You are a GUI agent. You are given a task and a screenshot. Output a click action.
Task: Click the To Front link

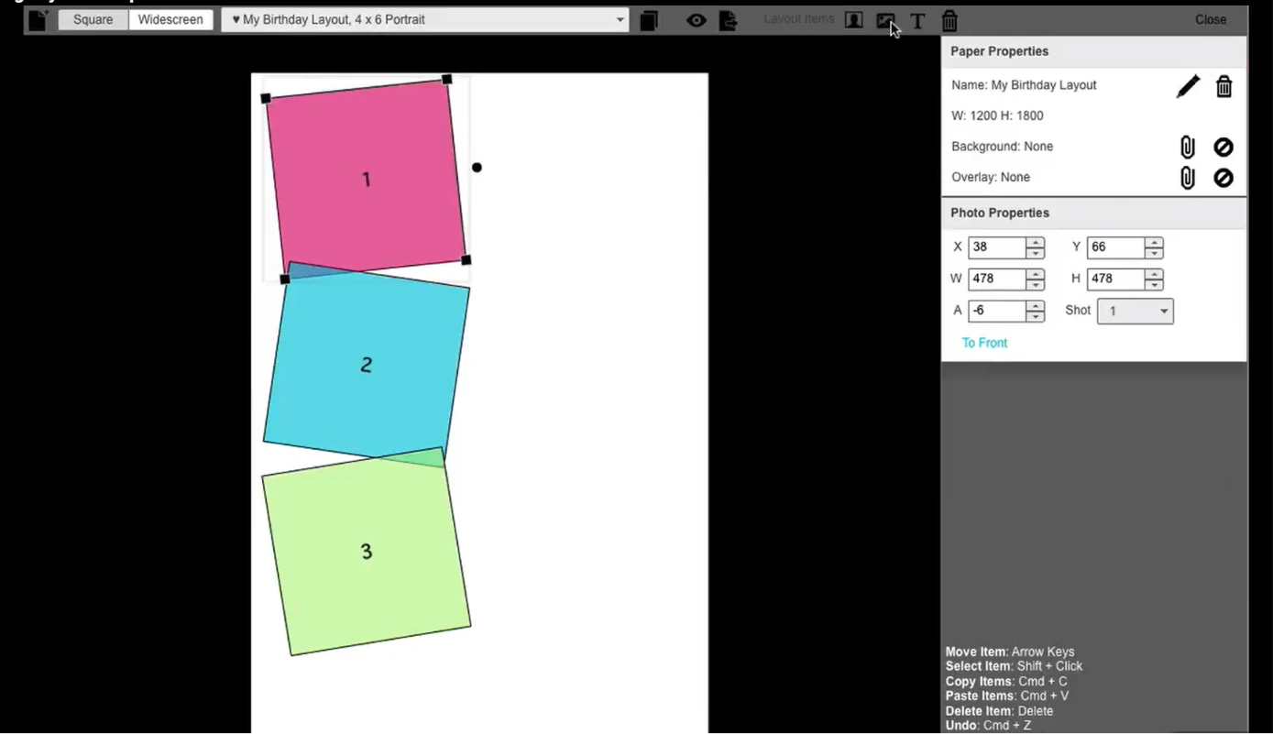(x=984, y=343)
